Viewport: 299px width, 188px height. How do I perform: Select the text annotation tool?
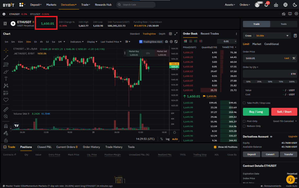point(6,79)
